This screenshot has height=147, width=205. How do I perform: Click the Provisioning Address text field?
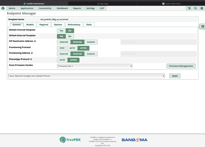(158, 54)
